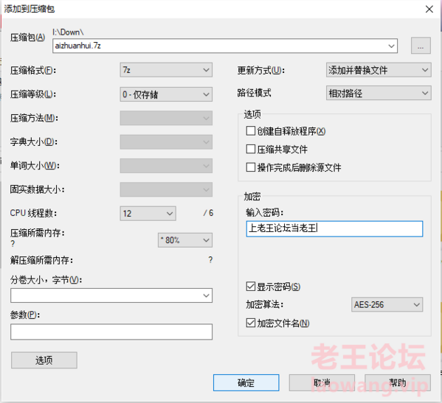Click the 取消 button
Image resolution: width=442 pixels, height=403 pixels.
click(x=322, y=382)
